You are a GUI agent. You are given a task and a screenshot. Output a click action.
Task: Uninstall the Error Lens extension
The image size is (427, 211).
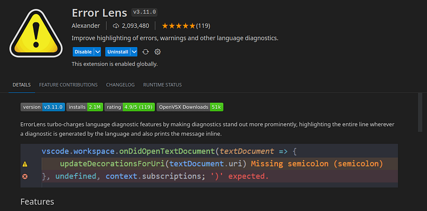(117, 52)
